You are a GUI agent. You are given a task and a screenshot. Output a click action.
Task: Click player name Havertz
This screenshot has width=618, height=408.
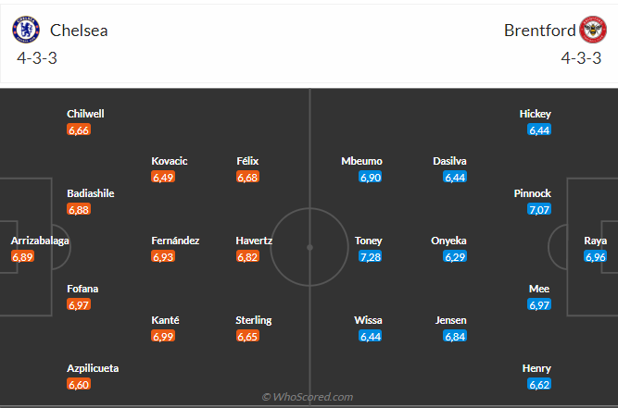(x=254, y=241)
